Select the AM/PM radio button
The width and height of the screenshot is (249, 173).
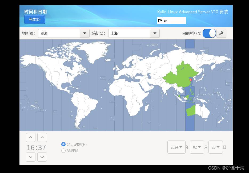click(63, 151)
